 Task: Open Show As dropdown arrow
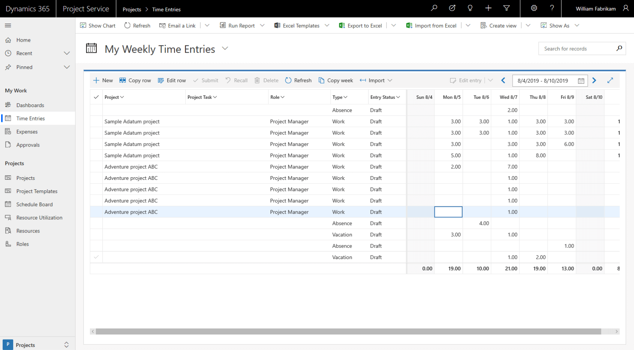[577, 26]
